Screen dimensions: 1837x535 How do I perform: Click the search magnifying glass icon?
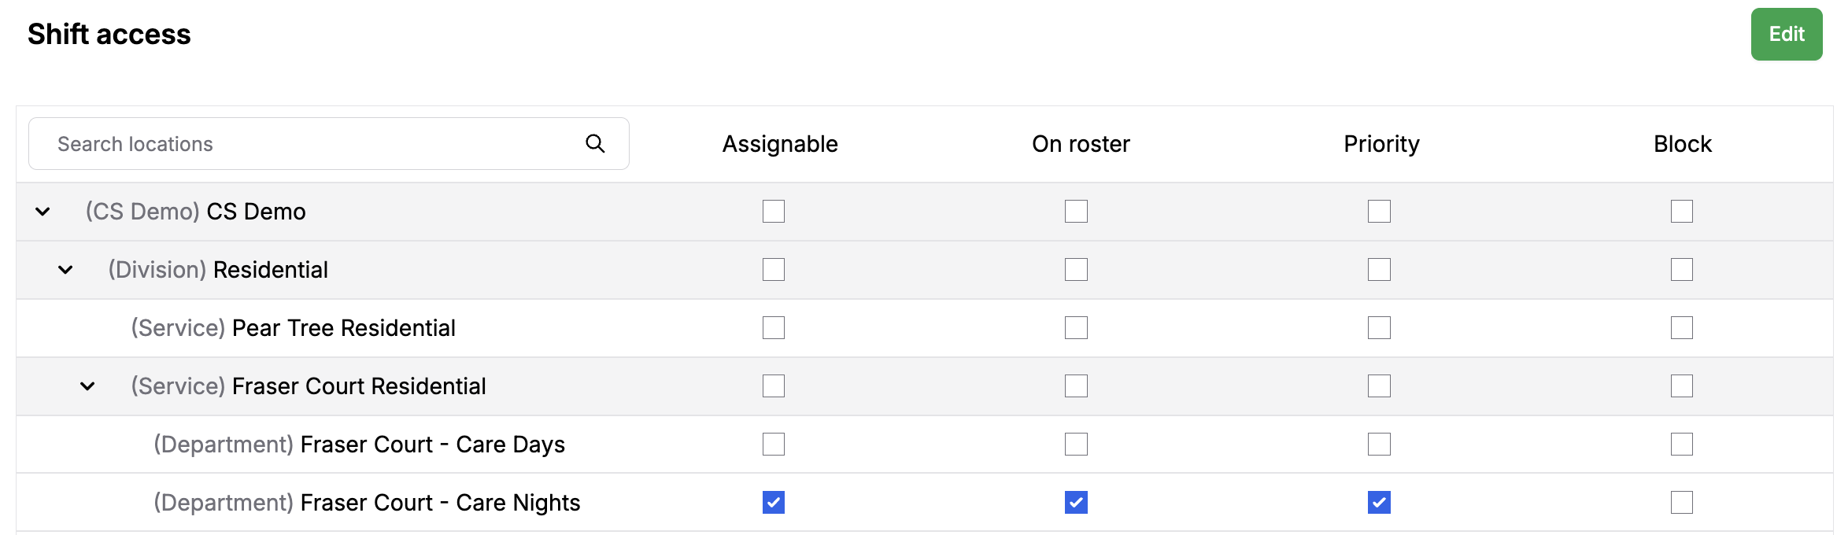click(x=595, y=143)
